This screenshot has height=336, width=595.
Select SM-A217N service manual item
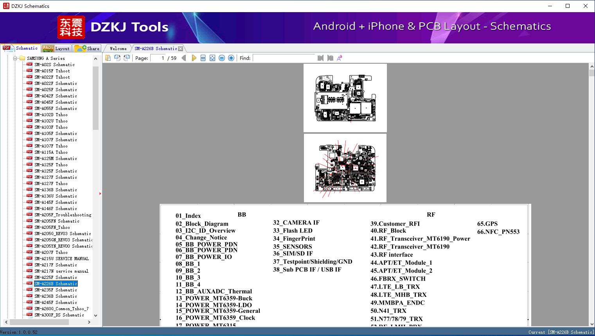[x=61, y=271]
